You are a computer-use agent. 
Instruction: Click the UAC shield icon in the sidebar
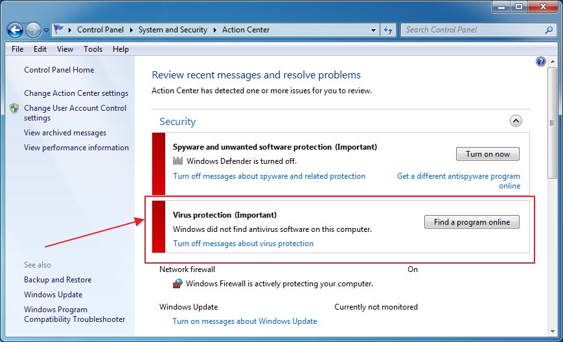[14, 108]
